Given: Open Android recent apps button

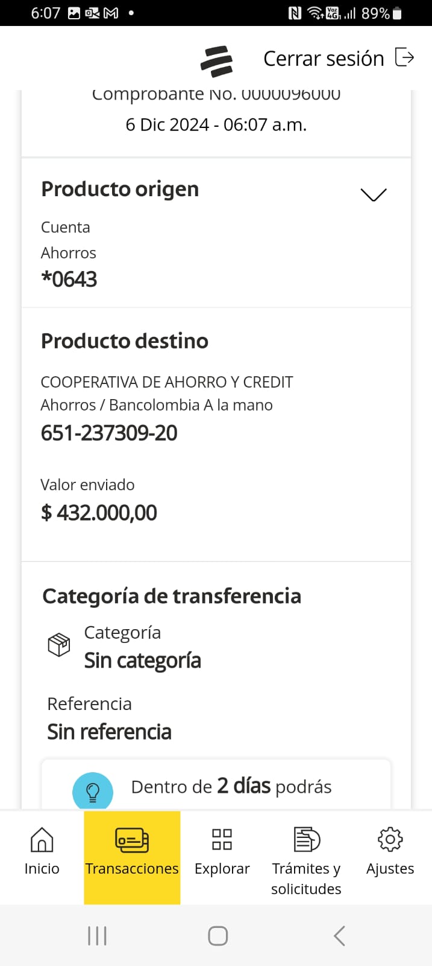Looking at the screenshot, I should pos(97,936).
